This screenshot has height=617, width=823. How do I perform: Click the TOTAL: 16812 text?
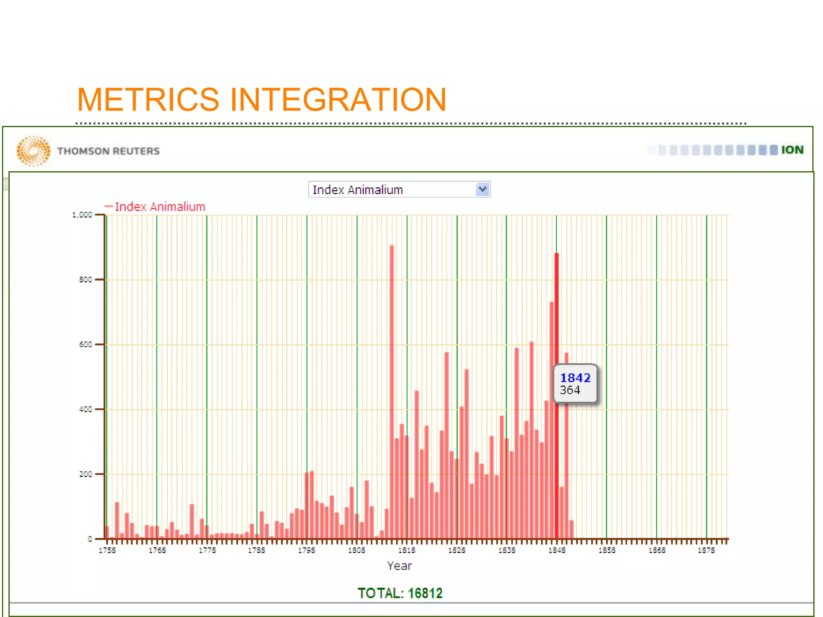coord(400,593)
